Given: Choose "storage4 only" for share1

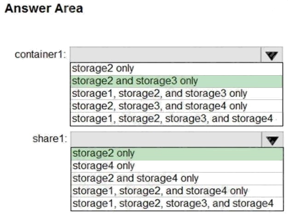Looking at the screenshot, I should (x=176, y=165).
